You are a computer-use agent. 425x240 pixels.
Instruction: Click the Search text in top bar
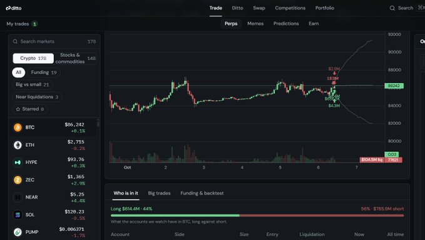click(406, 8)
